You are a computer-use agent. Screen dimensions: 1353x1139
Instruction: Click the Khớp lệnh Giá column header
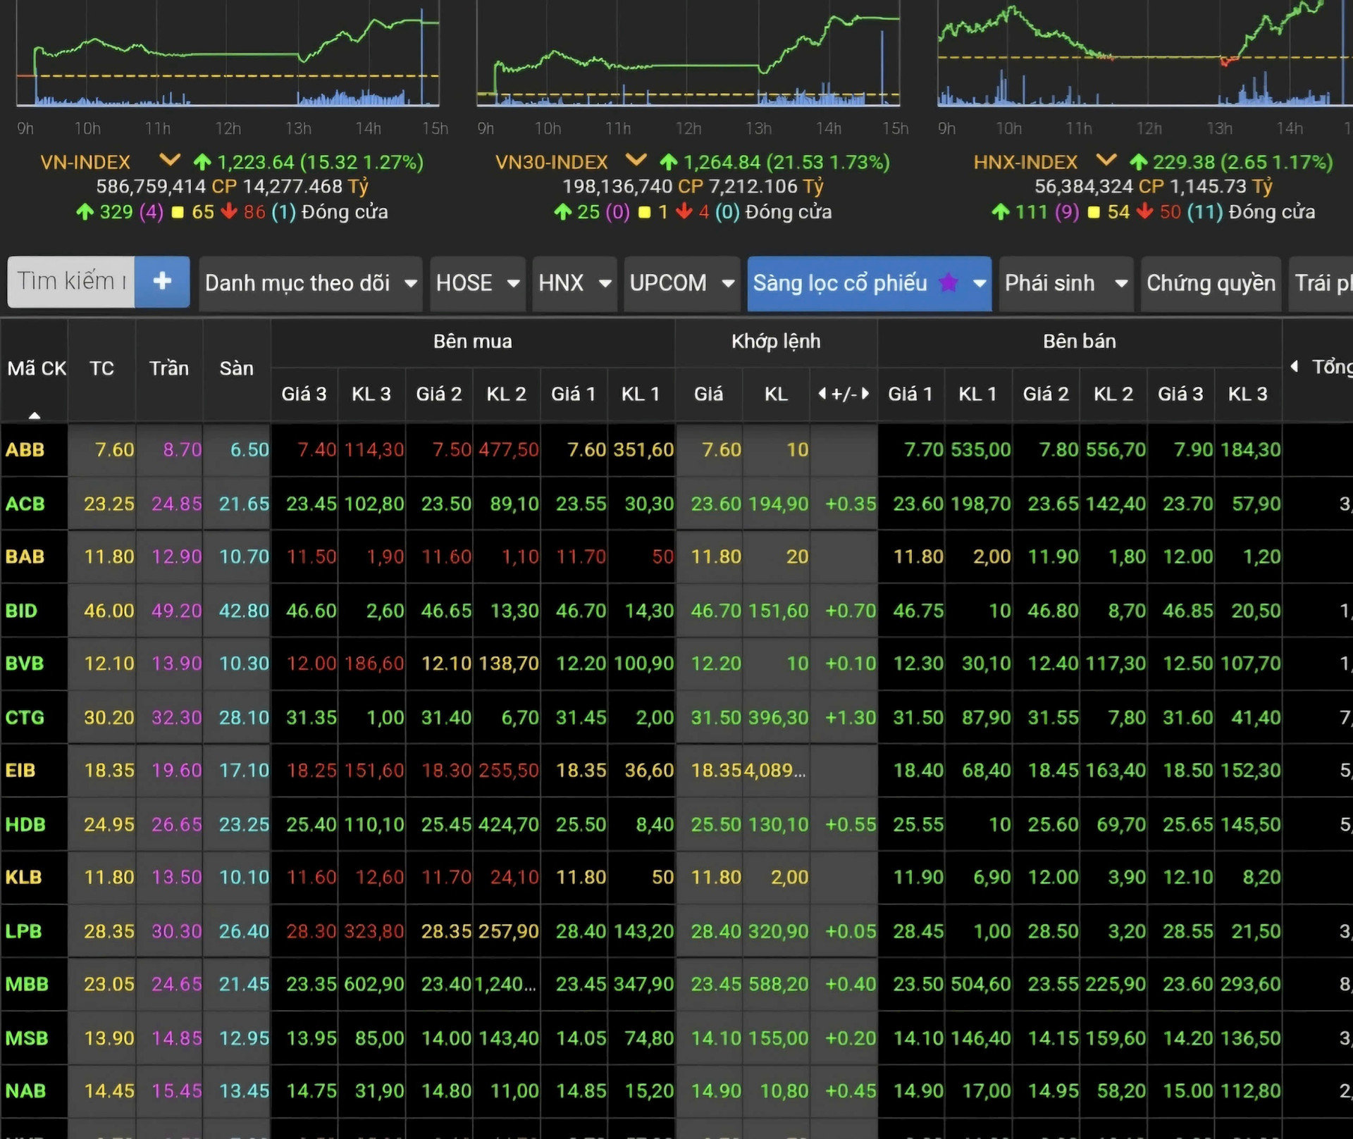click(708, 394)
